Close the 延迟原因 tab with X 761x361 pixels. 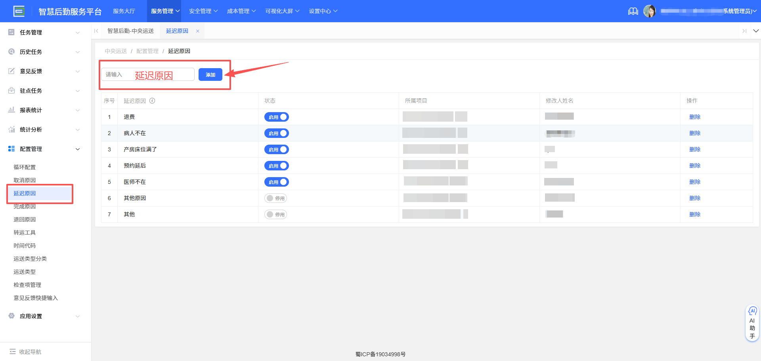click(x=197, y=31)
